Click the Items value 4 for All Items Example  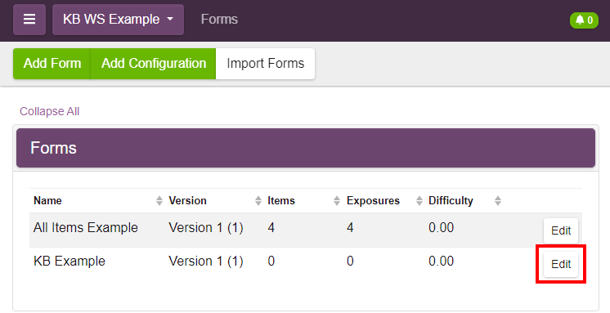click(x=271, y=227)
